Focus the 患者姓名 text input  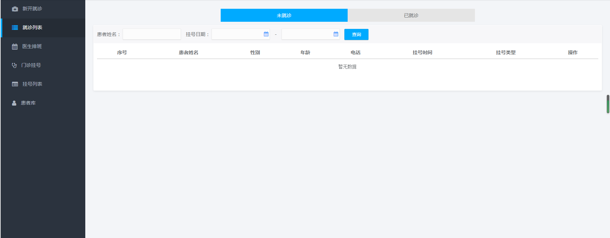tap(152, 34)
